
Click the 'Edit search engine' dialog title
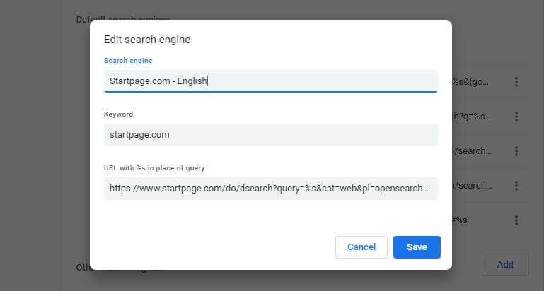pos(147,40)
